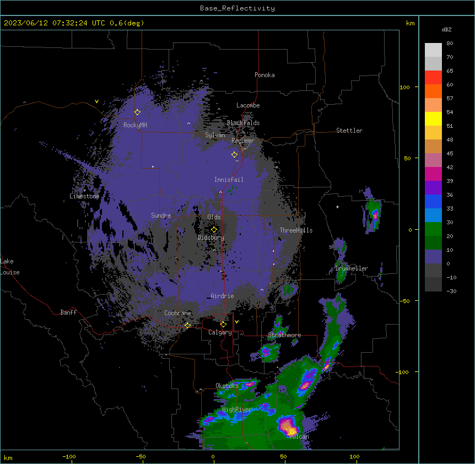Screen dimensions: 475x464
Task: Click the yellow marker above Calgary label
Action: tap(223, 325)
